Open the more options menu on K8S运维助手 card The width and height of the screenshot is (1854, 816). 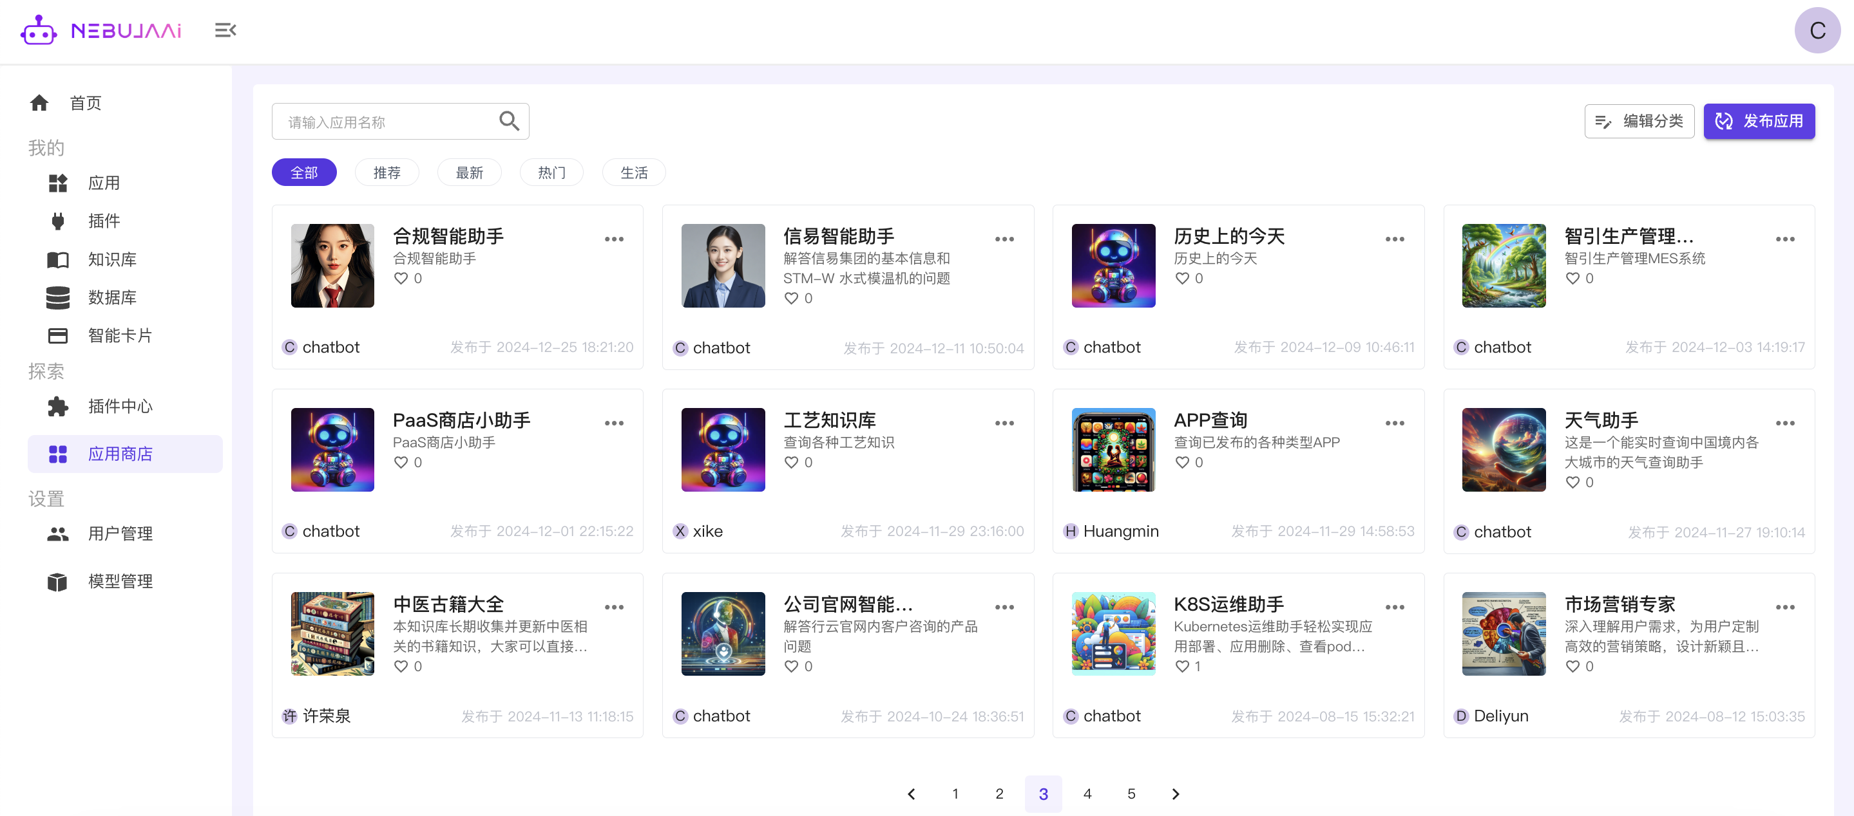(x=1394, y=607)
